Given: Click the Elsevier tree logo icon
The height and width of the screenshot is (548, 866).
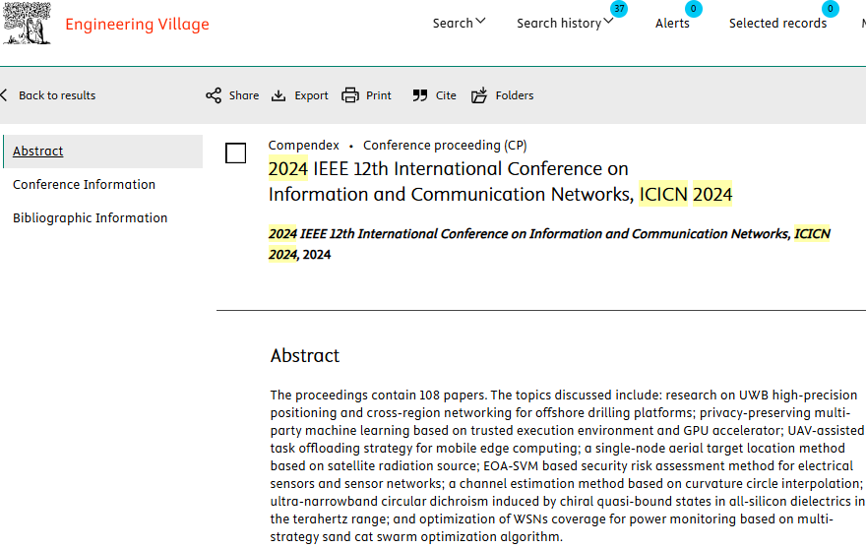Looking at the screenshot, I should pos(27,24).
